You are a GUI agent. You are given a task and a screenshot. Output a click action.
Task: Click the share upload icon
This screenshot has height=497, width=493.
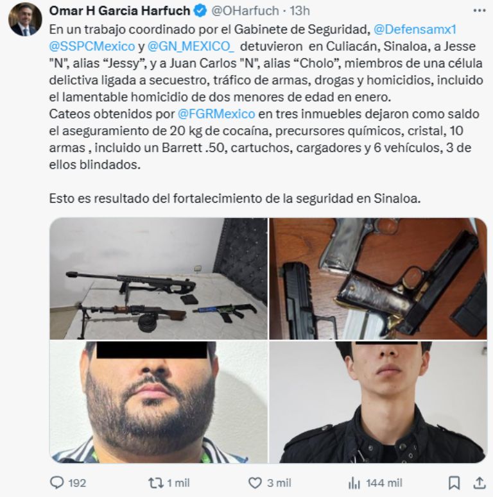(480, 483)
